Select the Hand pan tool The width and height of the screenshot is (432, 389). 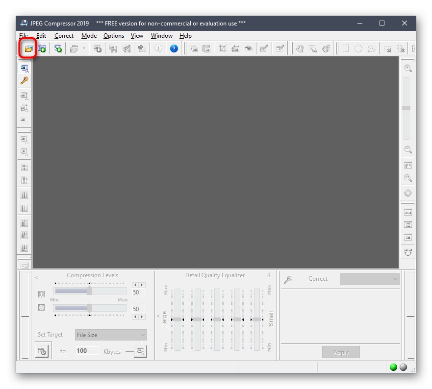(x=300, y=49)
